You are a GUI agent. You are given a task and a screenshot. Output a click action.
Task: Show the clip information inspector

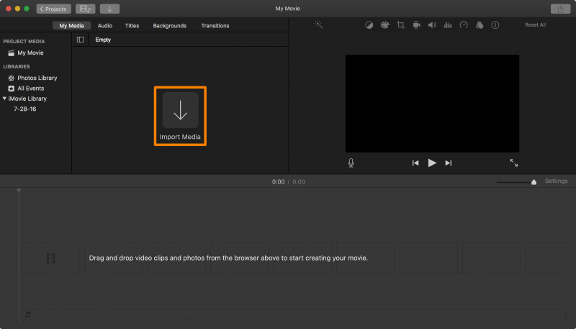coord(495,25)
